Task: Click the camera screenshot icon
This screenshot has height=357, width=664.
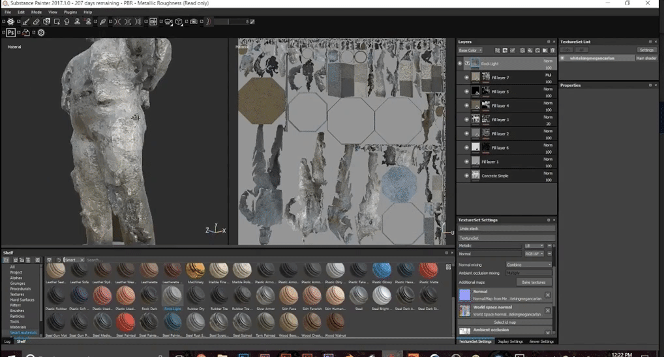Action: click(x=194, y=21)
